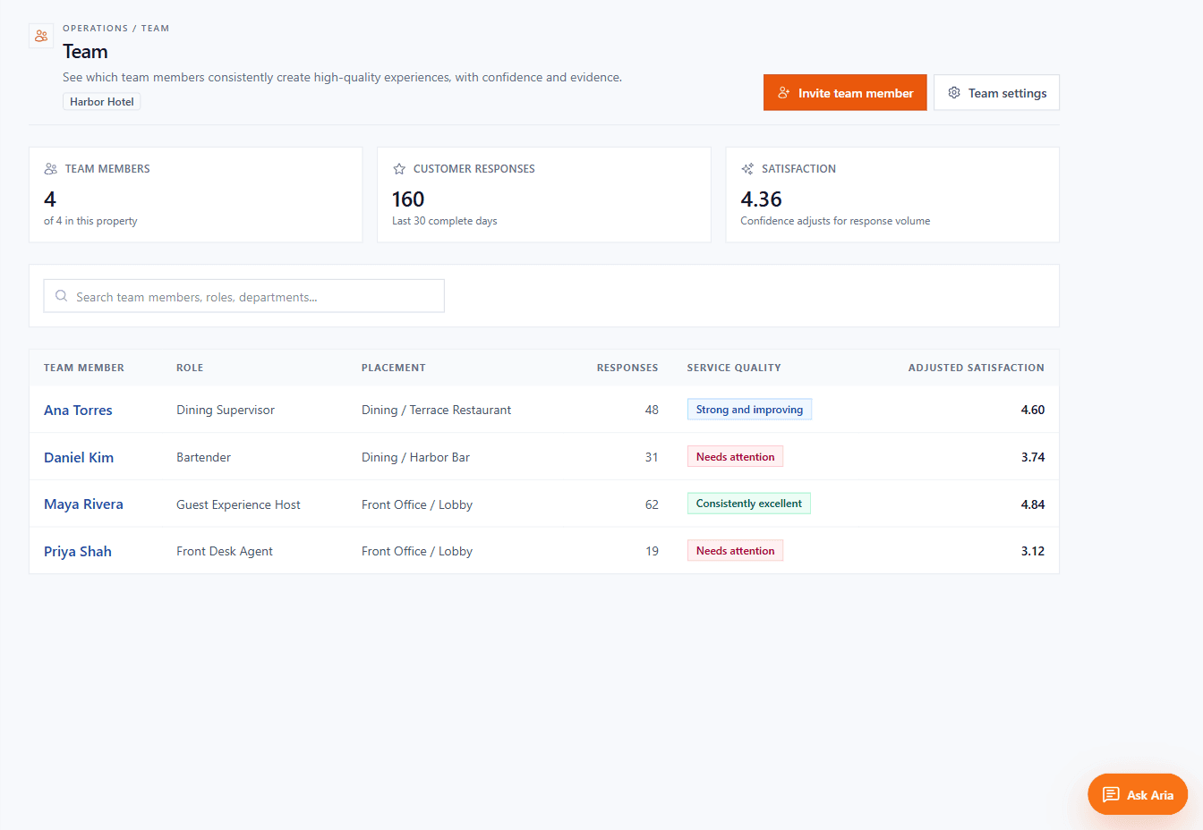Click the team page icon beside the title
This screenshot has height=830, width=1203.
coord(41,36)
